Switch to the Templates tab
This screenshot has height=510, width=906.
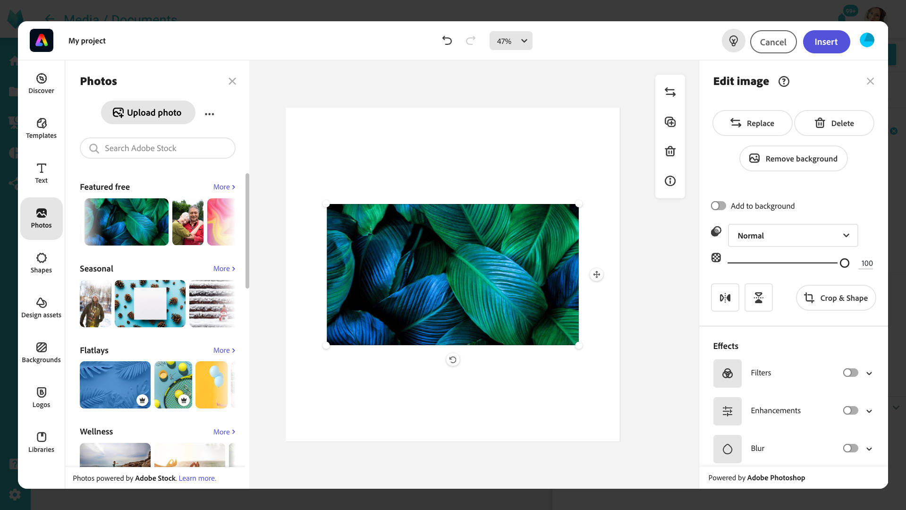(42, 128)
